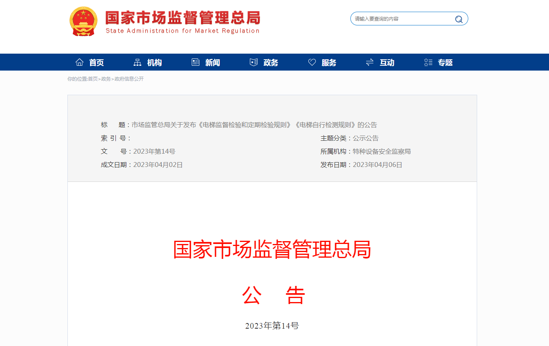The image size is (549, 346).
Task: Open the 政务 menu item
Action: pyautogui.click(x=271, y=63)
